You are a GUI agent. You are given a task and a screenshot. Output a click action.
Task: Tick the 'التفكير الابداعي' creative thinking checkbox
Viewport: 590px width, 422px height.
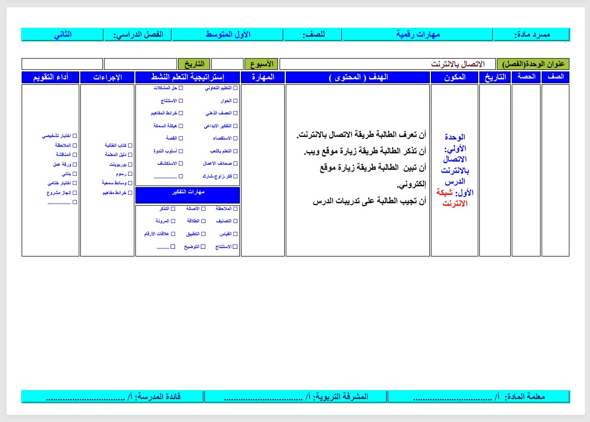point(234,125)
